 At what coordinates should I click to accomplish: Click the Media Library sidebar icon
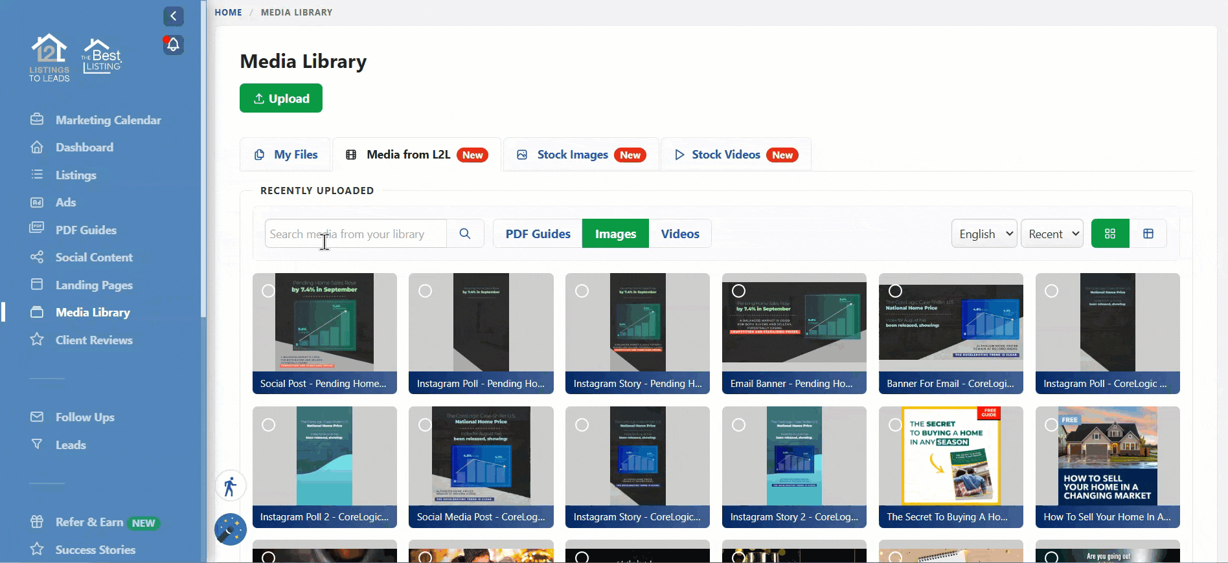click(x=37, y=312)
